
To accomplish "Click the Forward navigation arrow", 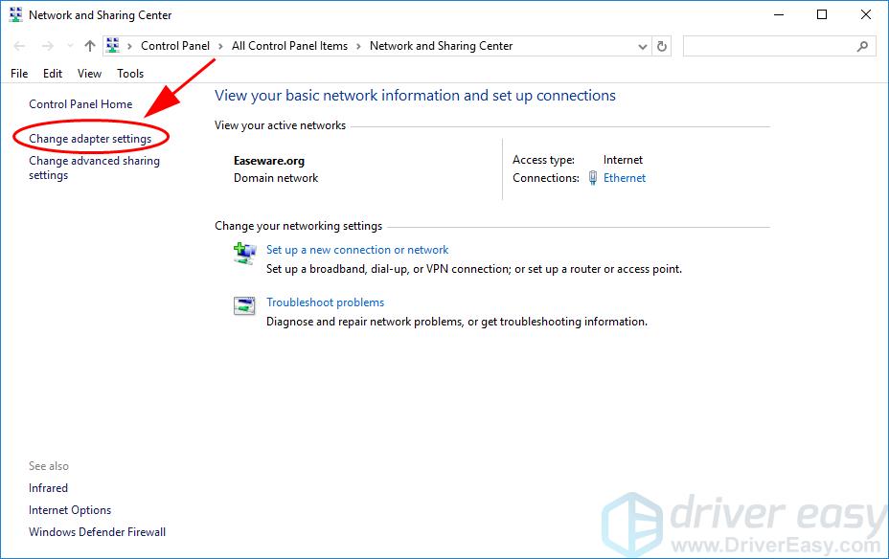I will pos(47,46).
